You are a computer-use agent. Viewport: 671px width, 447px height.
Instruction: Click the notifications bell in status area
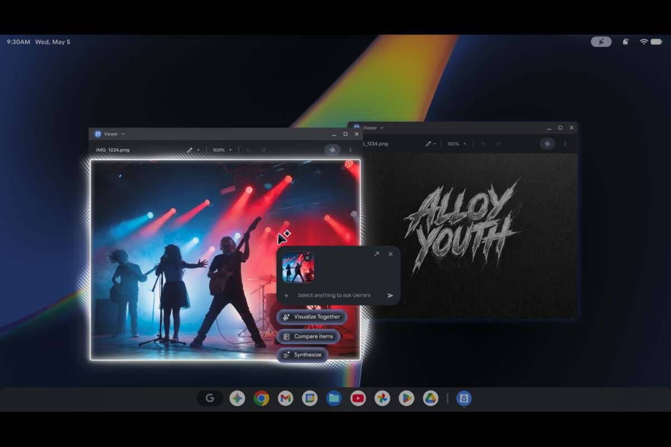(x=625, y=41)
